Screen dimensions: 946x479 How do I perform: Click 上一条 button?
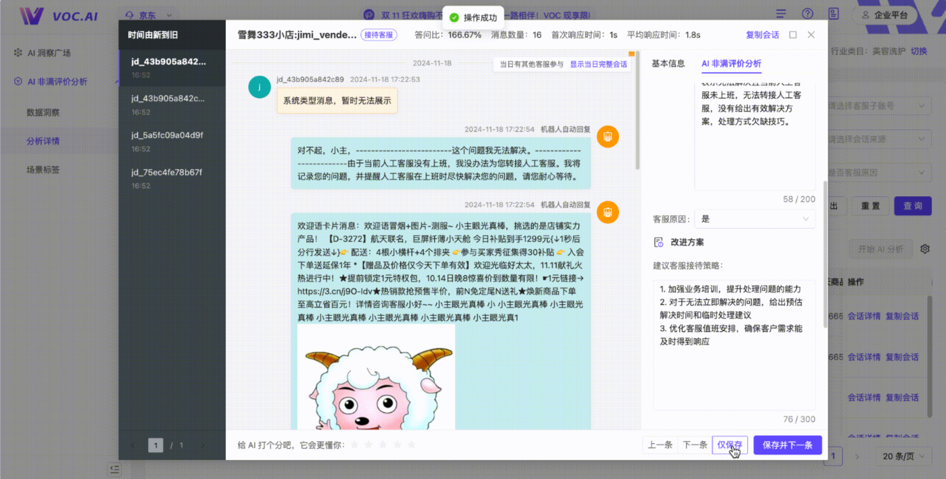(x=660, y=445)
